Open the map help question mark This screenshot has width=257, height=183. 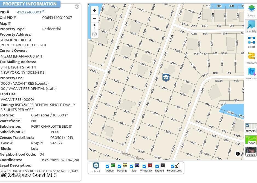pyautogui.click(x=94, y=34)
